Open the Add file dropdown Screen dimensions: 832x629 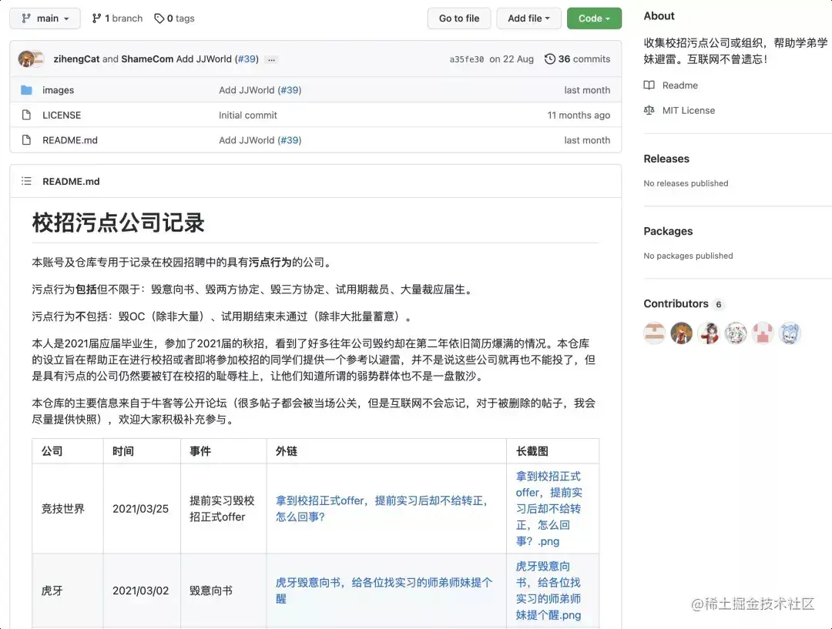528,18
